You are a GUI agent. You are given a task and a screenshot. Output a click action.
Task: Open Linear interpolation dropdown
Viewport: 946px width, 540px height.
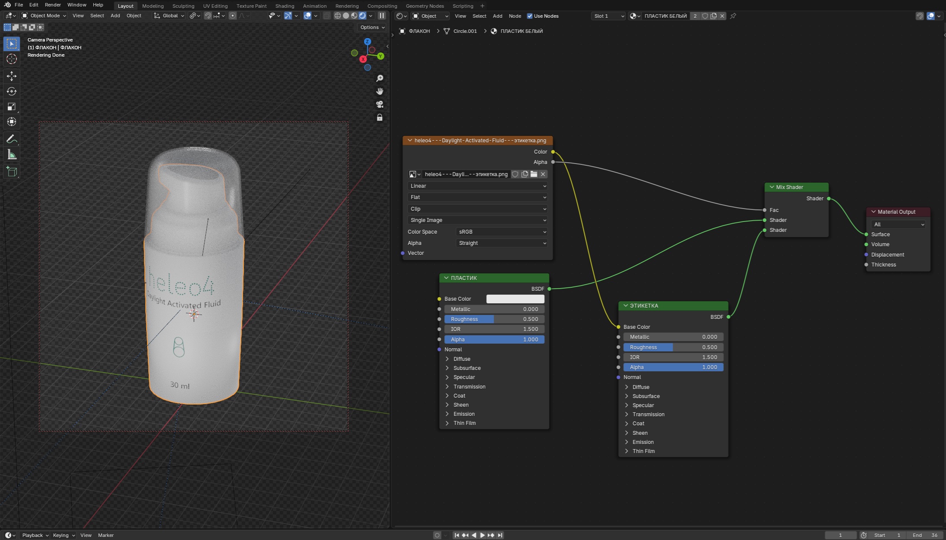click(478, 186)
